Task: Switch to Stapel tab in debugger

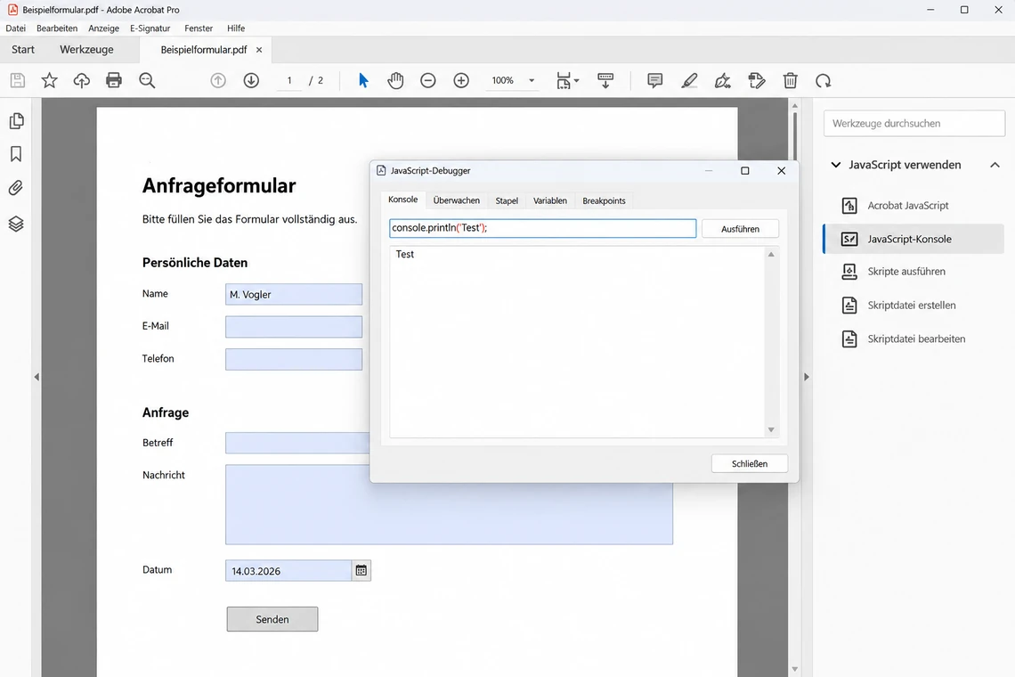Action: click(x=507, y=200)
